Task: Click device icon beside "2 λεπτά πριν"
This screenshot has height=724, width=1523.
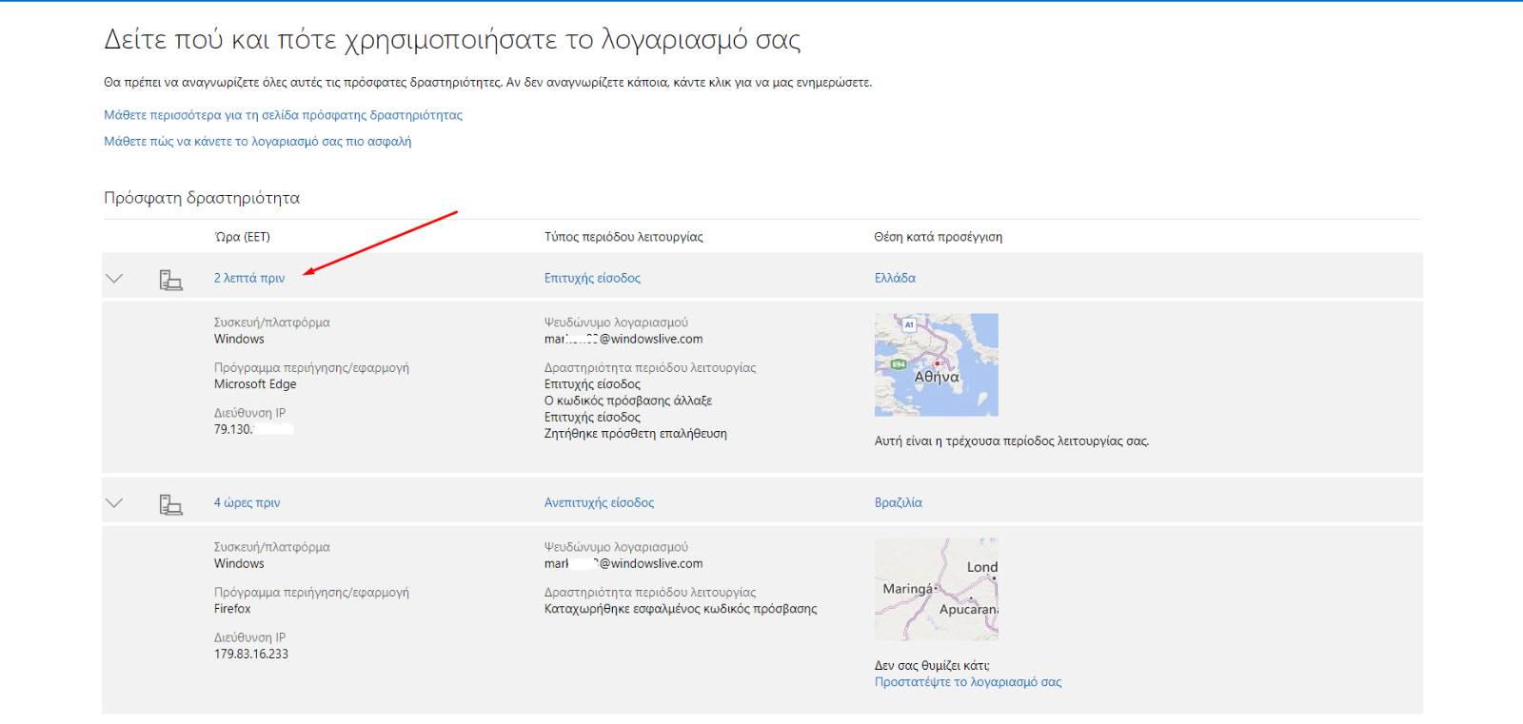Action: coord(170,280)
